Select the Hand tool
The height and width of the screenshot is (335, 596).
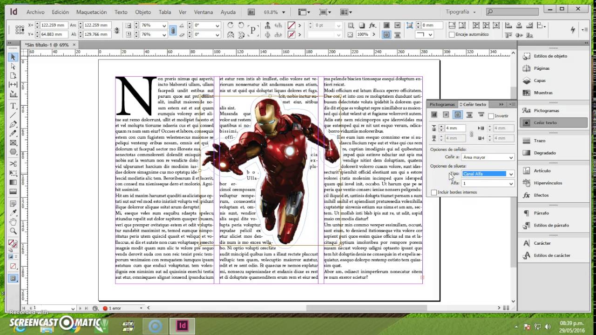coord(13,222)
